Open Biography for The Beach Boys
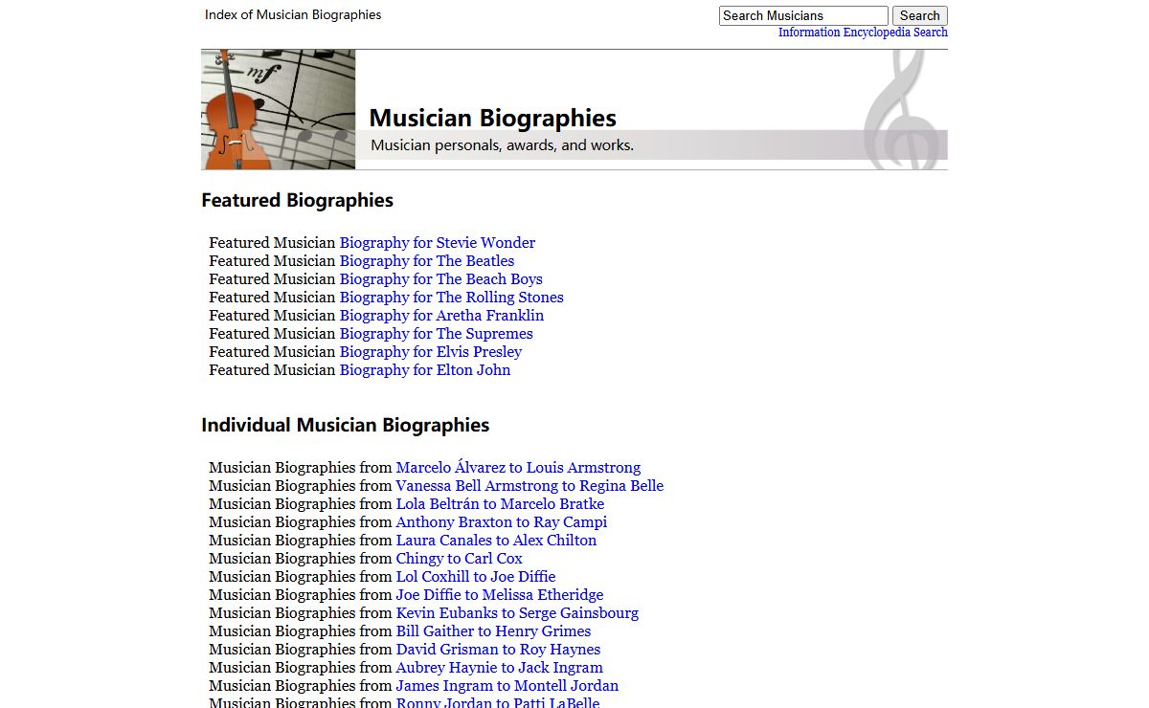 pos(441,279)
